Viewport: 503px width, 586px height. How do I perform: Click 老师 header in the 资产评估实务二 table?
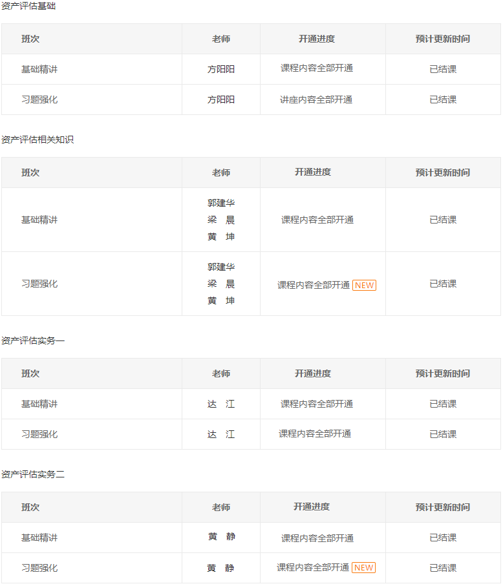click(x=221, y=507)
